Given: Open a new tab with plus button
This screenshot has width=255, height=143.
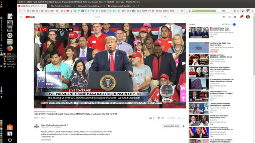Looking at the screenshot, I should [x=139, y=6].
